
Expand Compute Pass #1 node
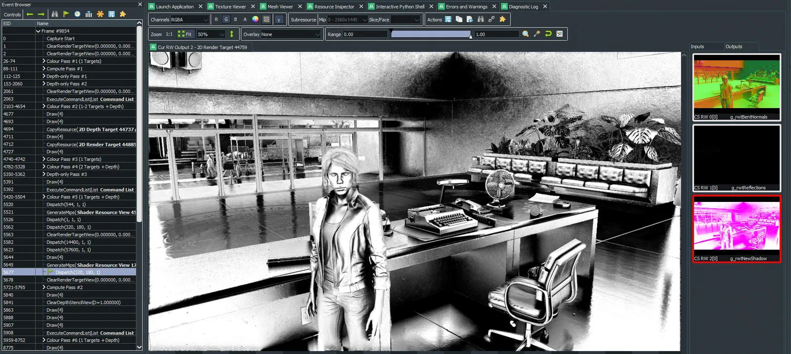44,69
